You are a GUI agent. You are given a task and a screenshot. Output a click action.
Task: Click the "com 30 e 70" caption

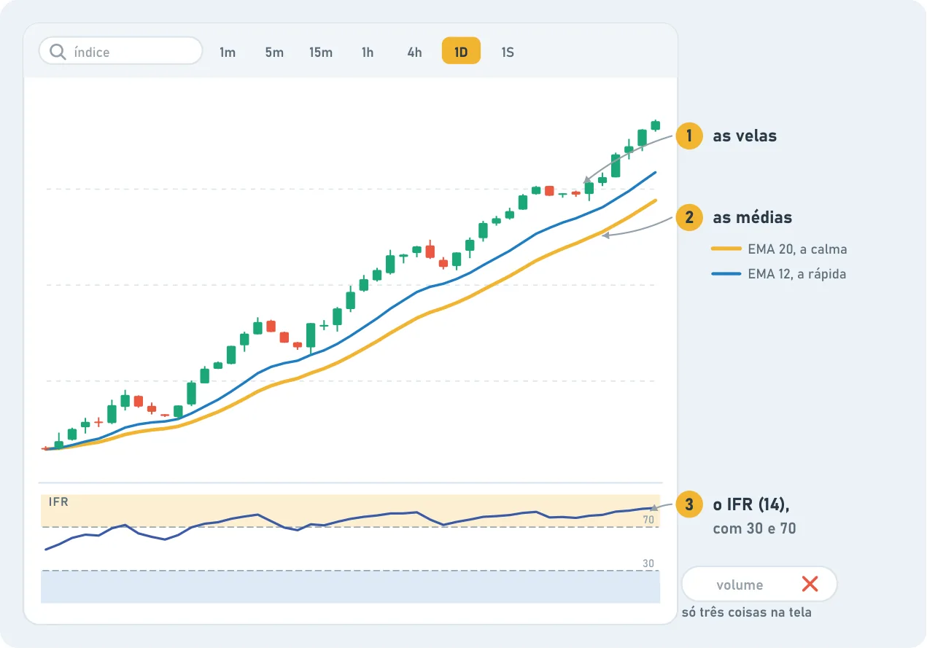(754, 528)
